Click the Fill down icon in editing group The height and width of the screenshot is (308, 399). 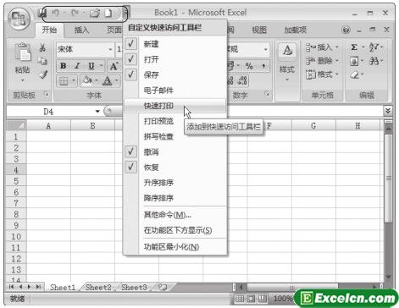(354, 61)
